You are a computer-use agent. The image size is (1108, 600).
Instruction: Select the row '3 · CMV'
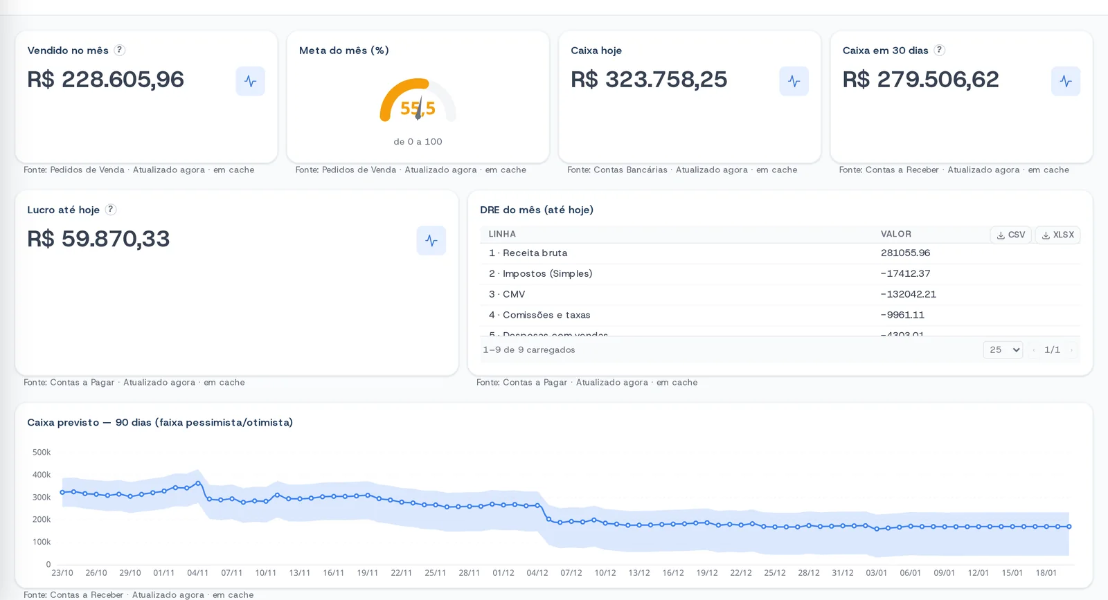780,294
